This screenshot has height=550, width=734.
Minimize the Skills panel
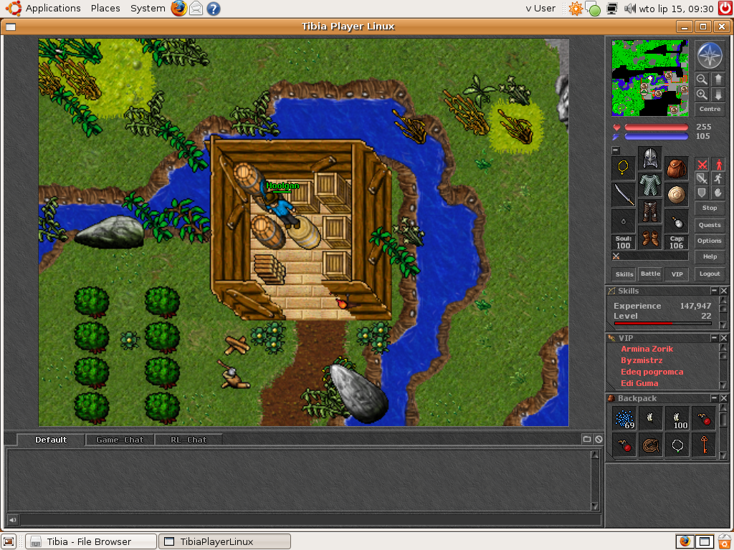(715, 291)
